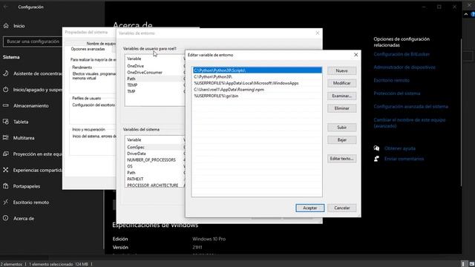Switch to Nombre de equipo tab
Screen dimensions: 475x267
(x=101, y=44)
